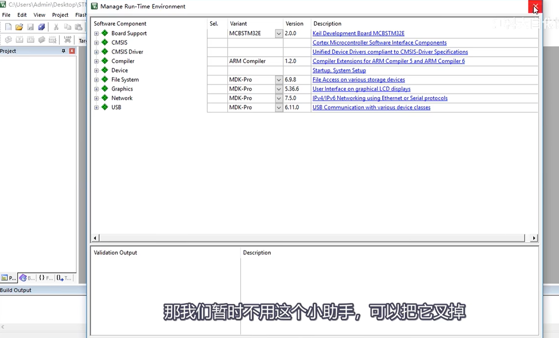559x338 pixels.
Task: Click the horizontal scrollbar right arrow
Action: 534,238
